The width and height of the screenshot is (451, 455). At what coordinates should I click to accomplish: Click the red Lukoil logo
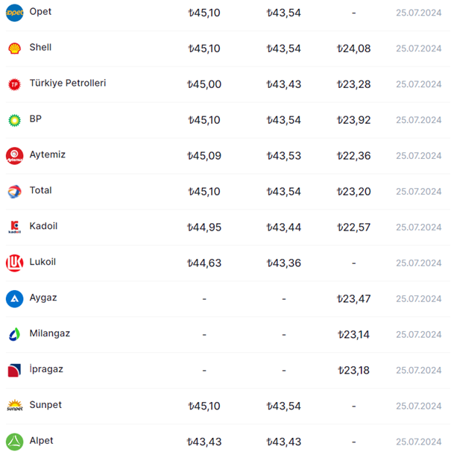pyautogui.click(x=14, y=263)
